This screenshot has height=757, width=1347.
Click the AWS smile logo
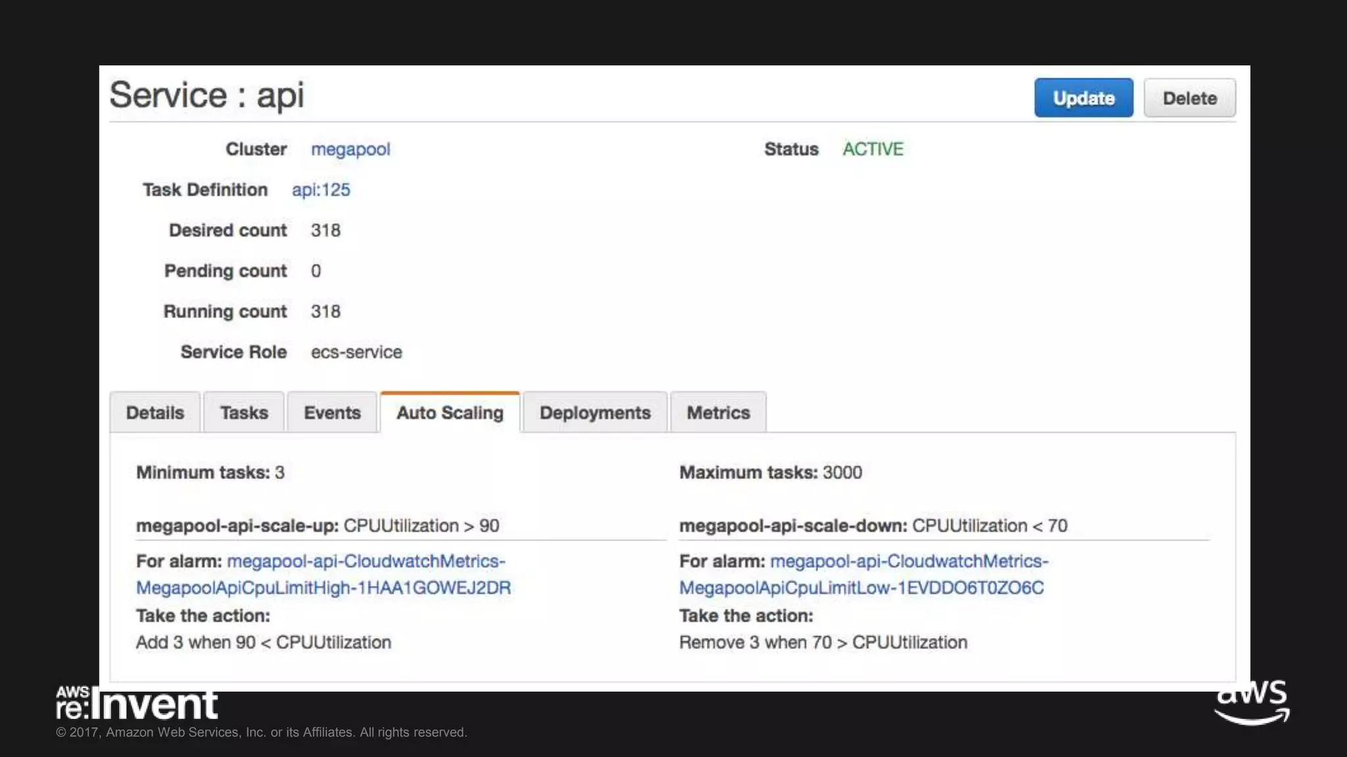click(x=1252, y=703)
